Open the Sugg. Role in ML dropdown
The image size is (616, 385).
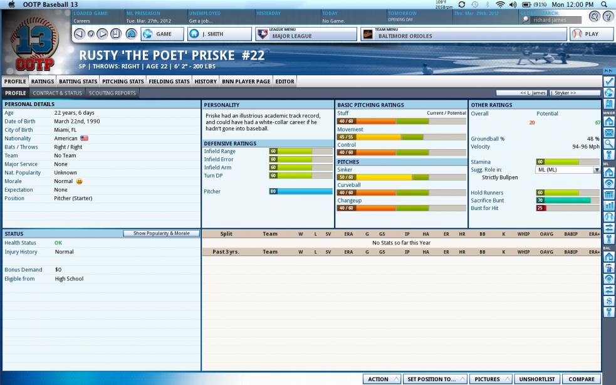pos(568,170)
